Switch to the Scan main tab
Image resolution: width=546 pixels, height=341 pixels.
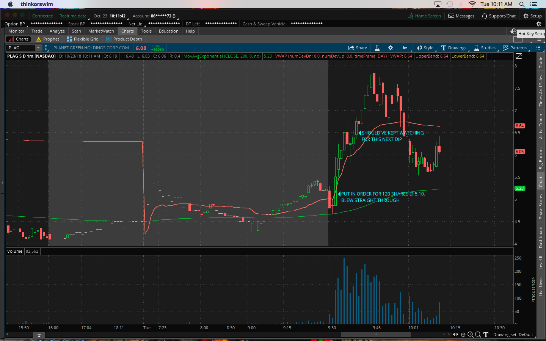point(77,31)
